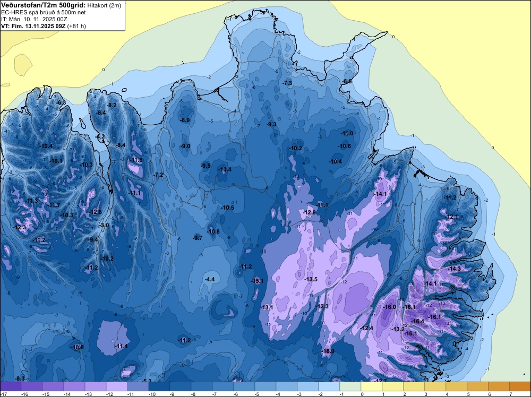The width and height of the screenshot is (531, 397).
Task: Click the -11.4 temperature label
Action: [x=121, y=346]
